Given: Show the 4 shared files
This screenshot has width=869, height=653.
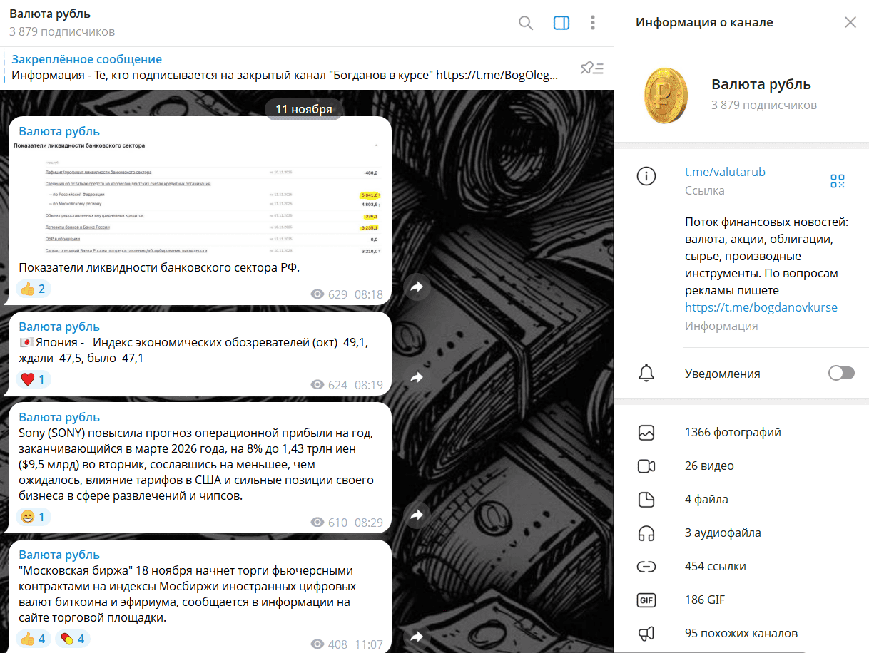Looking at the screenshot, I should [706, 499].
